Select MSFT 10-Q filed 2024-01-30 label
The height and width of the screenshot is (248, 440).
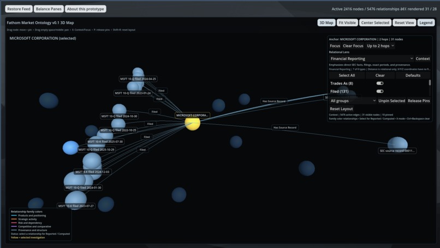coord(84,187)
